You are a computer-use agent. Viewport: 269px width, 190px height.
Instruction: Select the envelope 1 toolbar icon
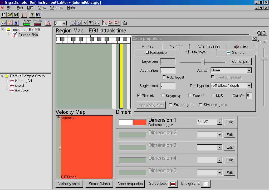tap(73, 23)
